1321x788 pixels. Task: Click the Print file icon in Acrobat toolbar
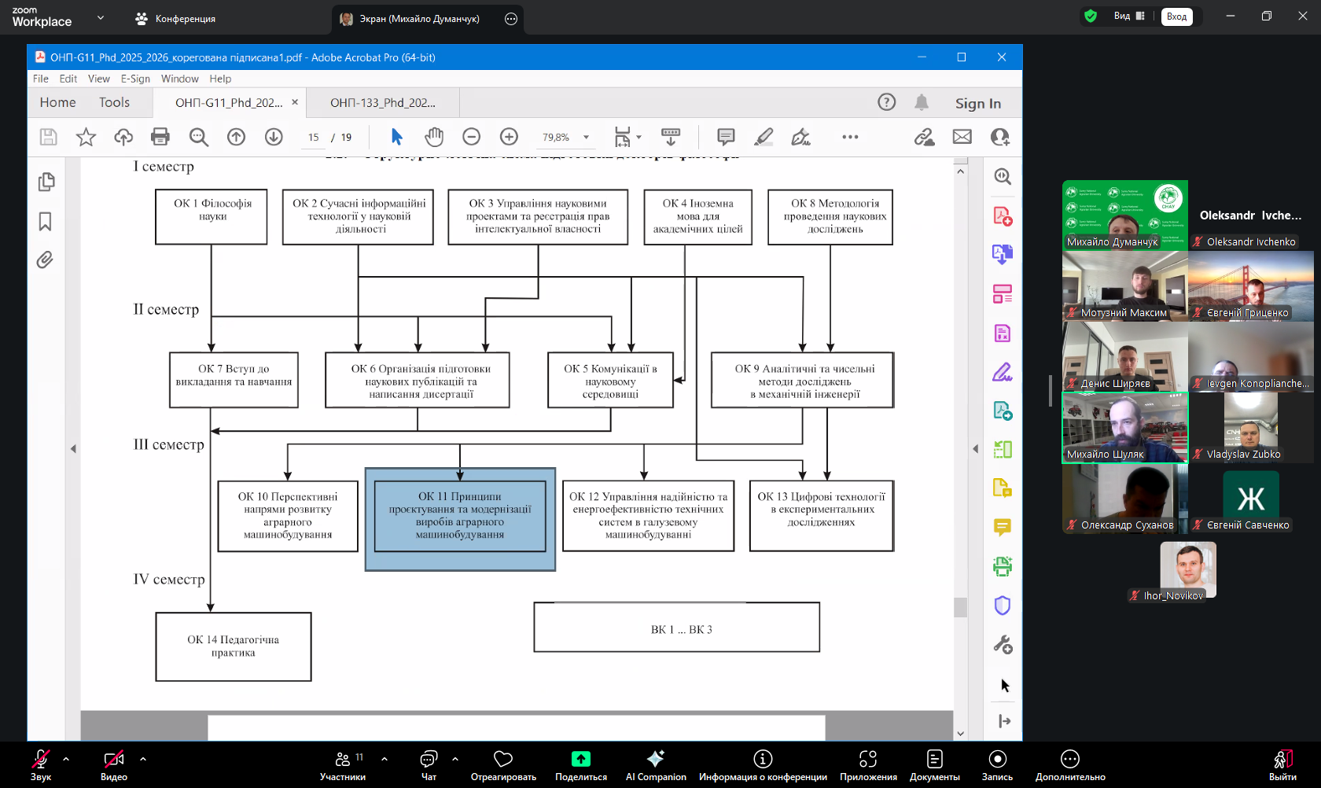coord(160,137)
